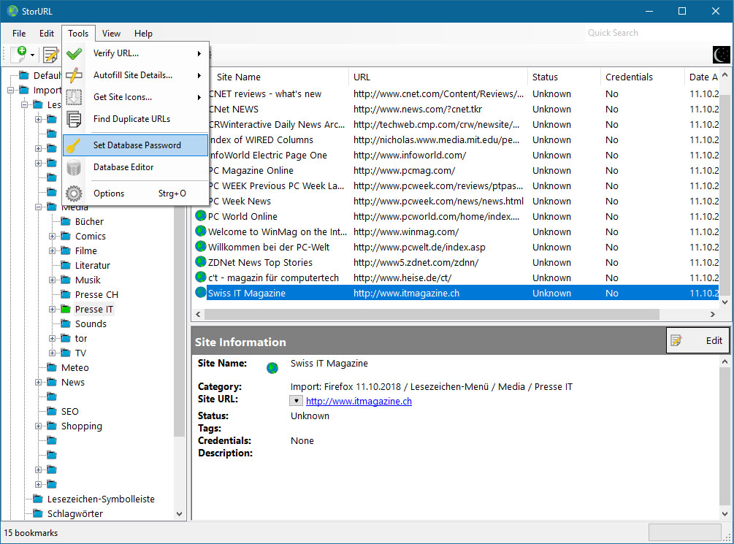Click the StorURL app icon in title bar
This screenshot has width=734, height=544.
click(12, 11)
